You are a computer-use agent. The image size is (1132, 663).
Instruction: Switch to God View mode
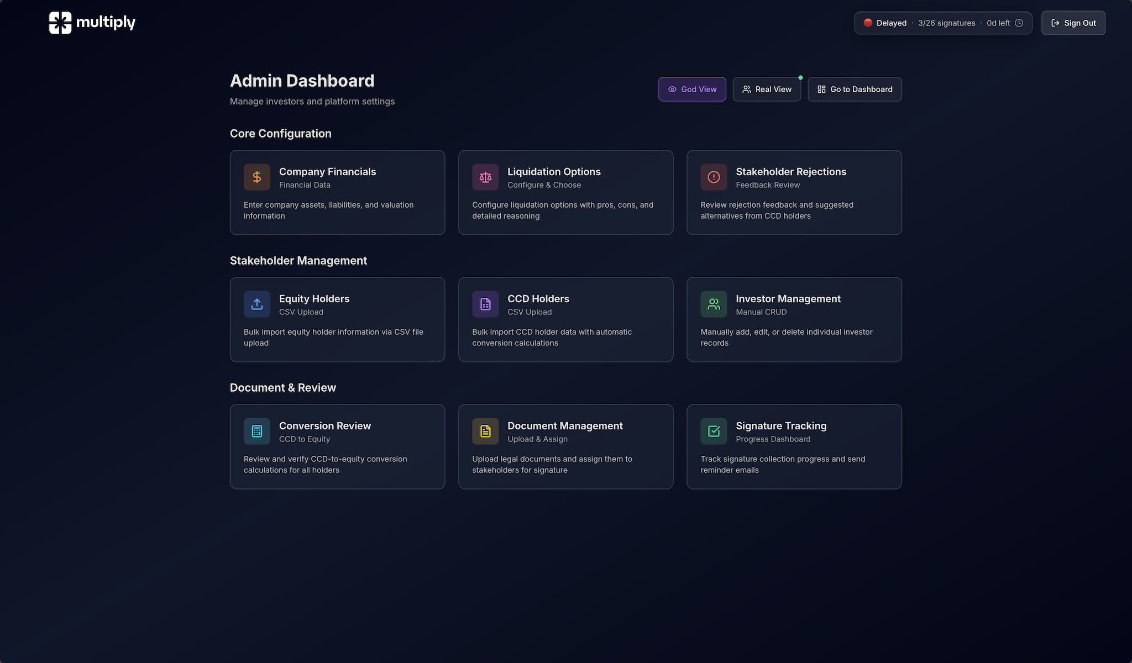692,90
